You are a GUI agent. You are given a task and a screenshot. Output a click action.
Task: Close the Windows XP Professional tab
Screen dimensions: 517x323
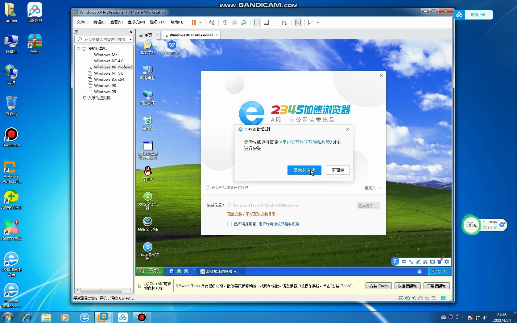coord(217,35)
